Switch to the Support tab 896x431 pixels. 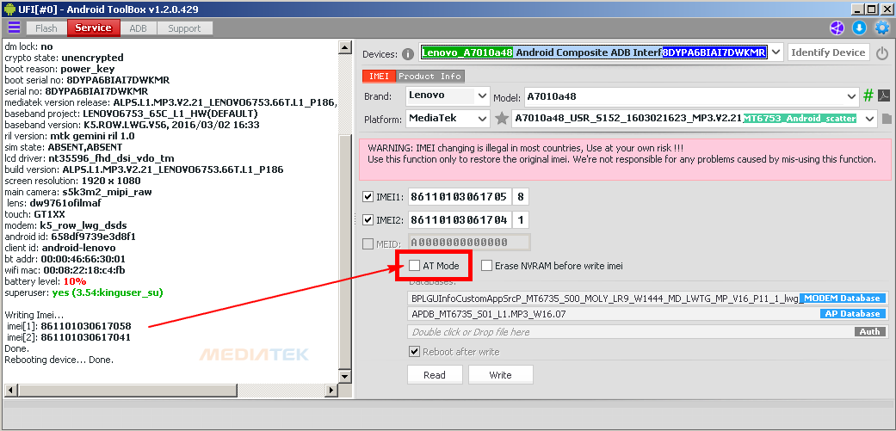(x=184, y=28)
